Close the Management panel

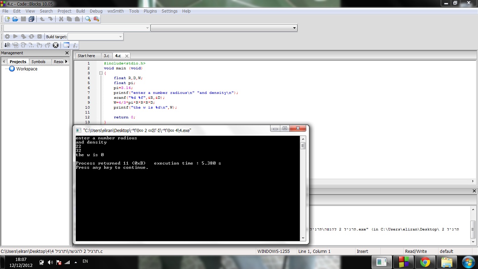[67, 53]
